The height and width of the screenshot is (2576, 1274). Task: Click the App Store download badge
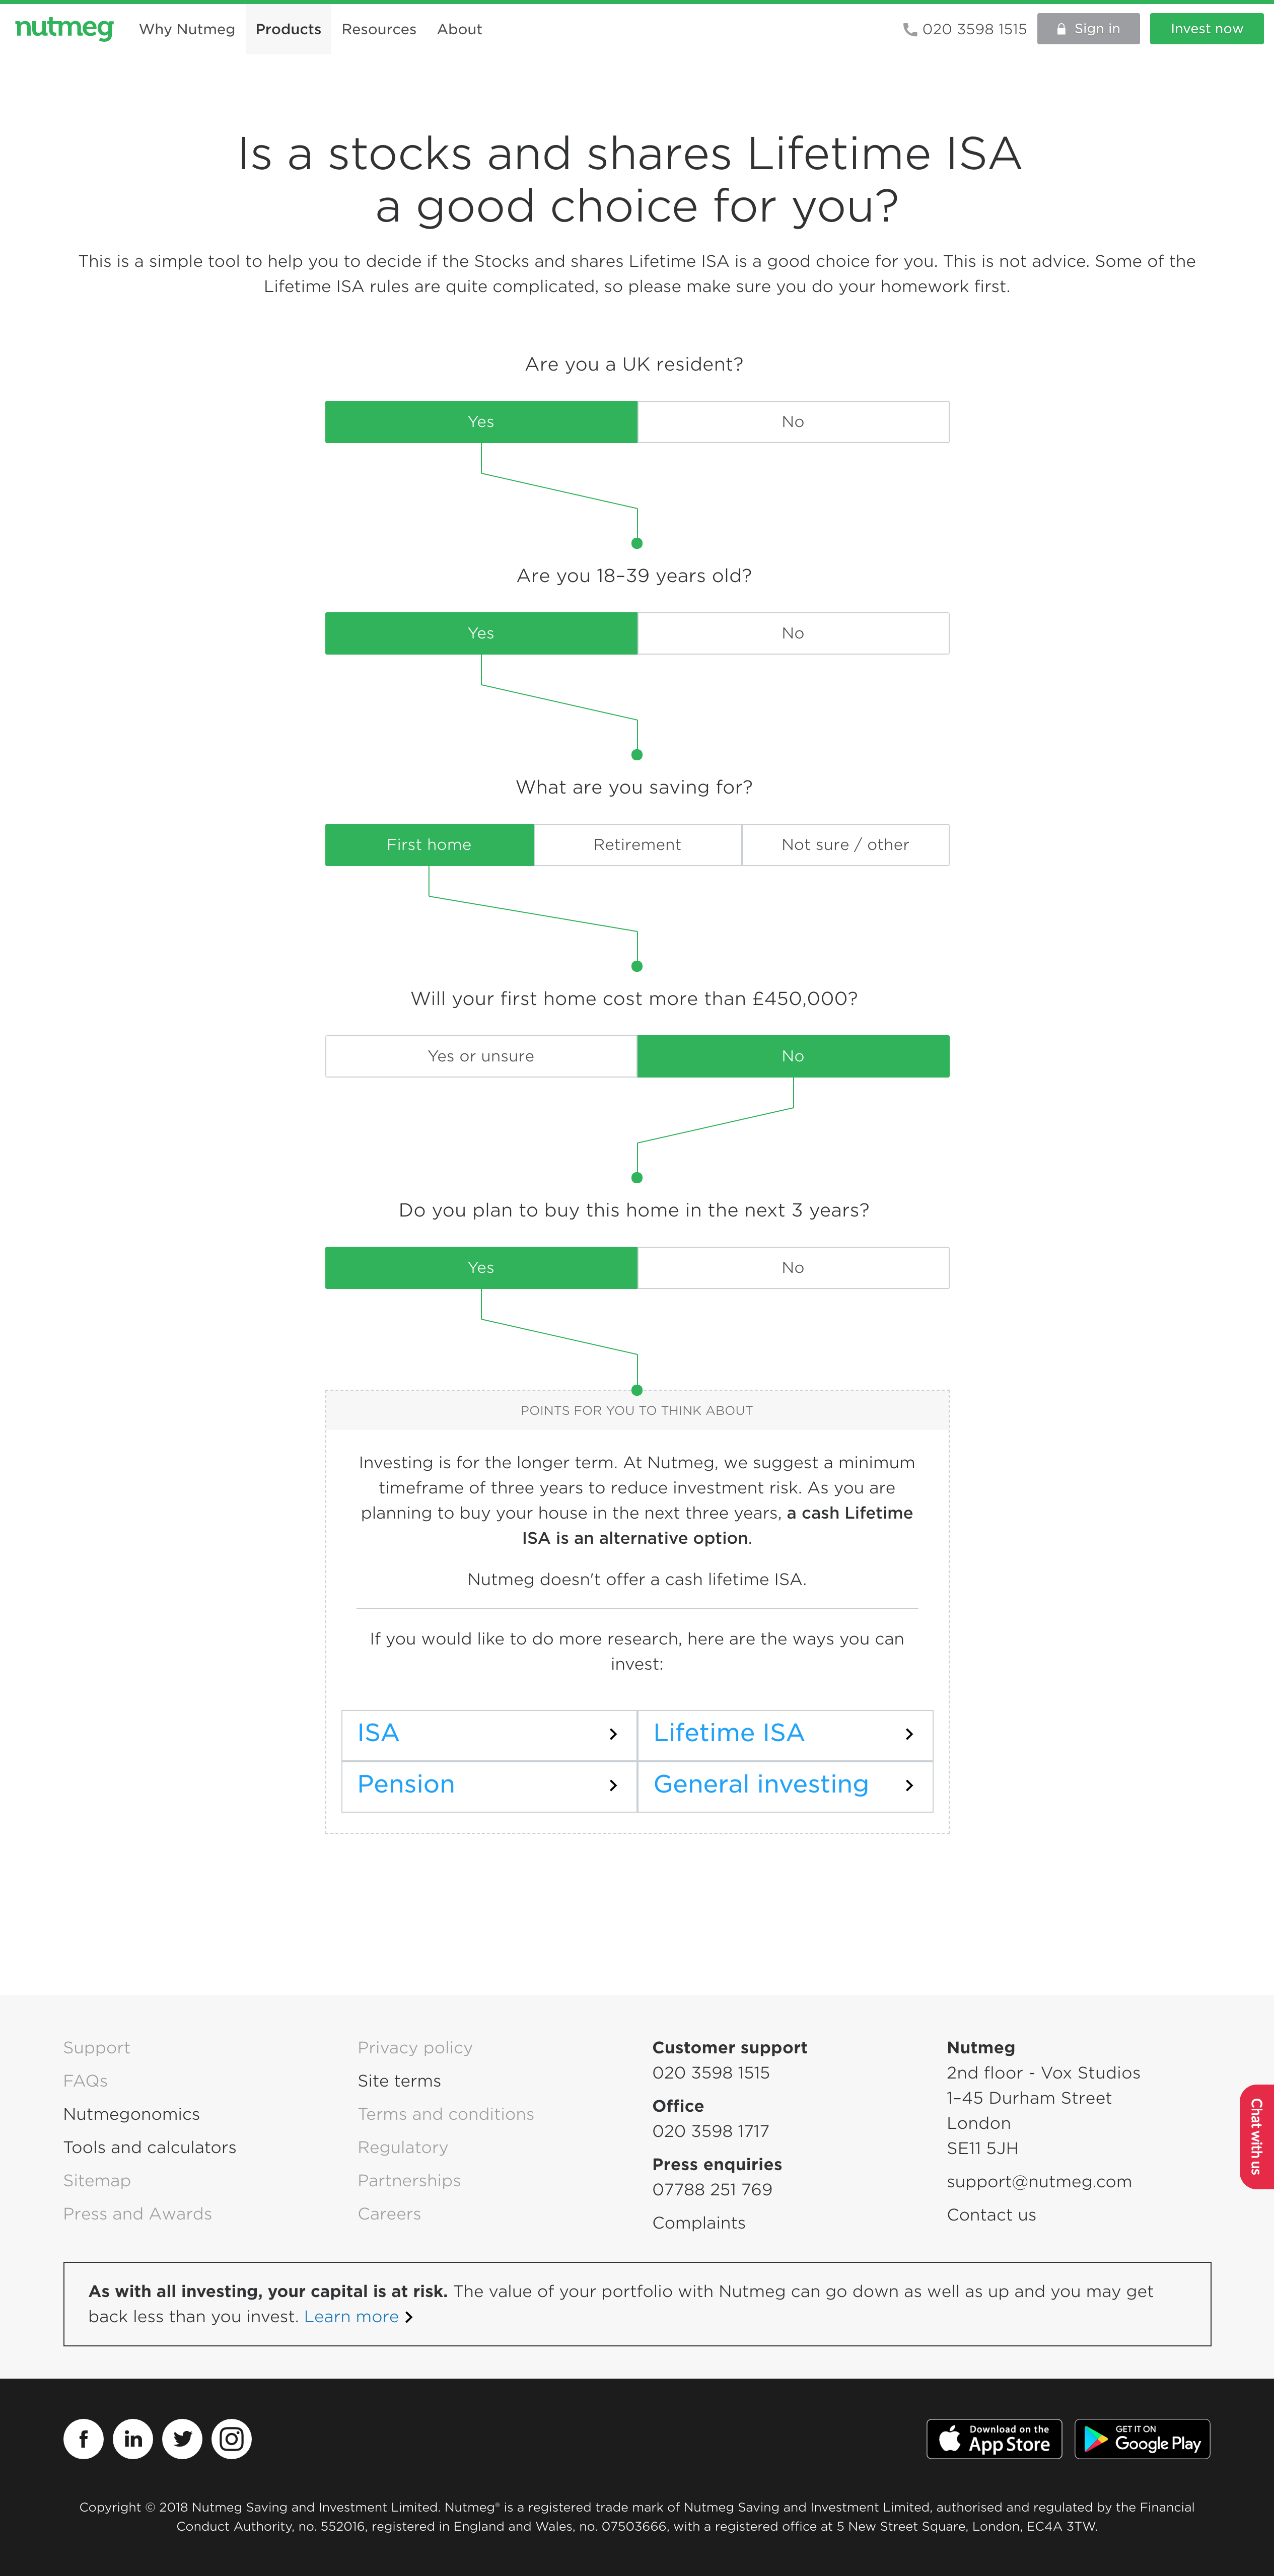pos(994,2438)
